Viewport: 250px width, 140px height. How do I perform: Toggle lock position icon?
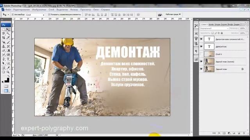click(219, 33)
